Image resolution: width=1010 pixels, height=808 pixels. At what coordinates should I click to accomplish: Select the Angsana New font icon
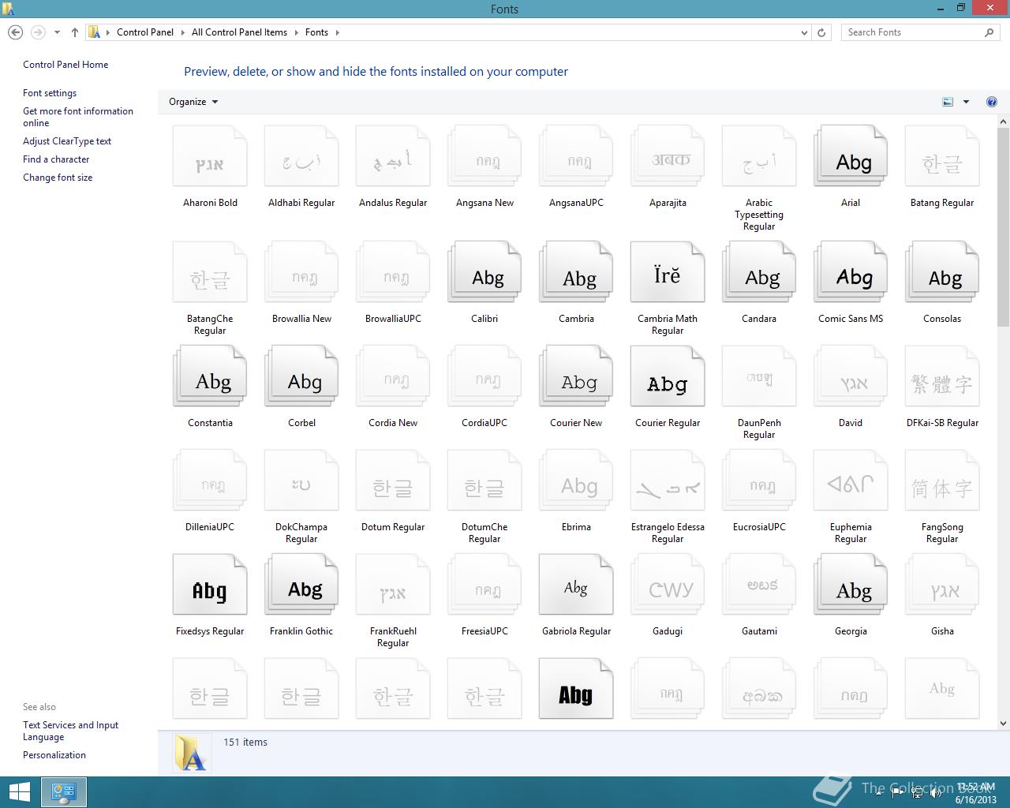click(484, 156)
